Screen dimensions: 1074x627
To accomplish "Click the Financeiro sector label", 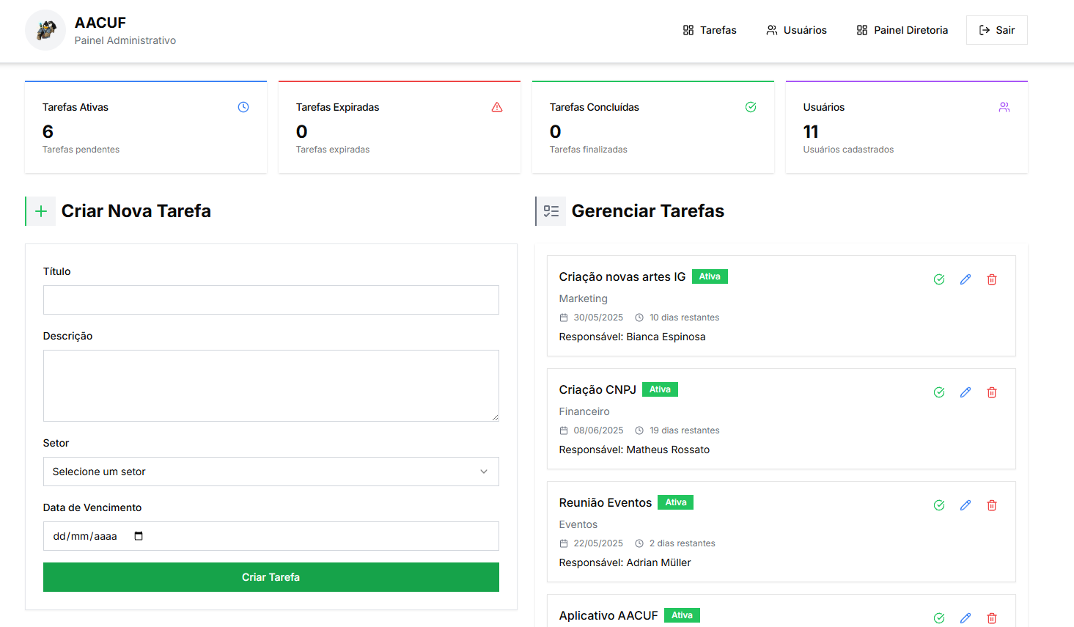I will 584,411.
